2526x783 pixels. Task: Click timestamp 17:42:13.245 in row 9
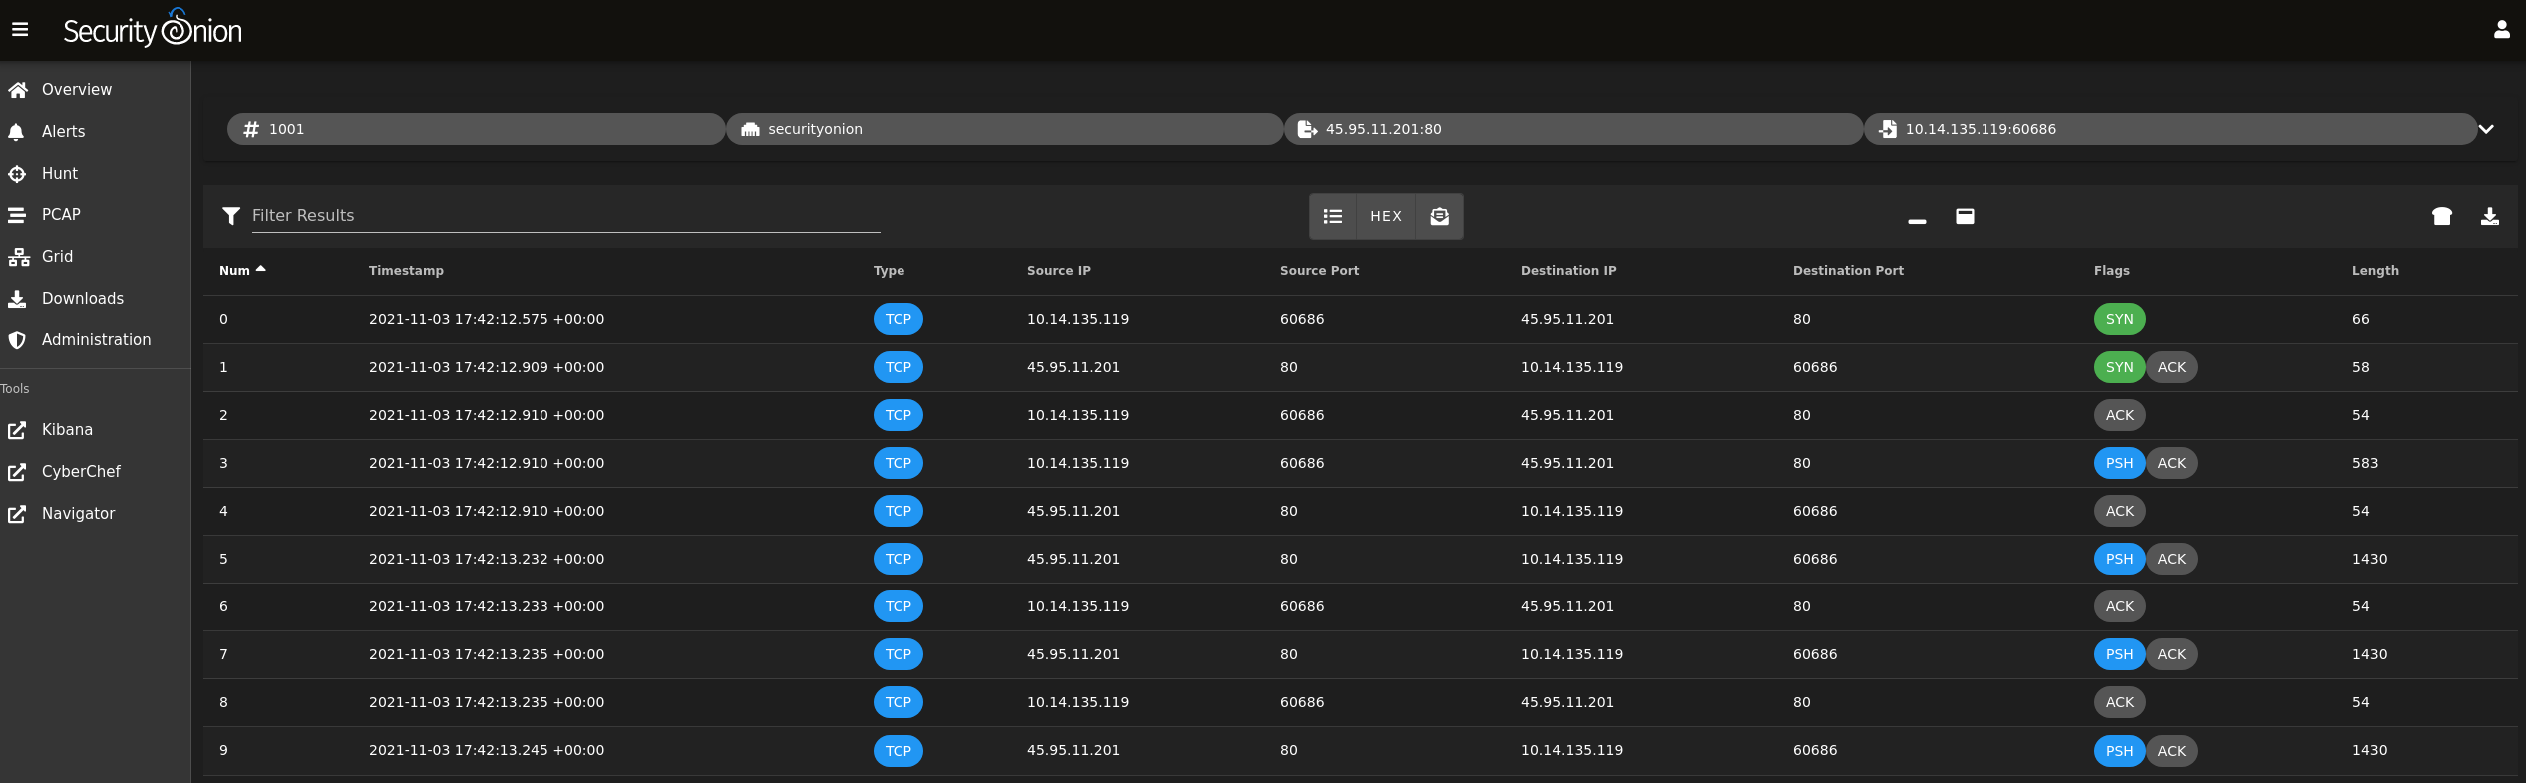point(487,751)
